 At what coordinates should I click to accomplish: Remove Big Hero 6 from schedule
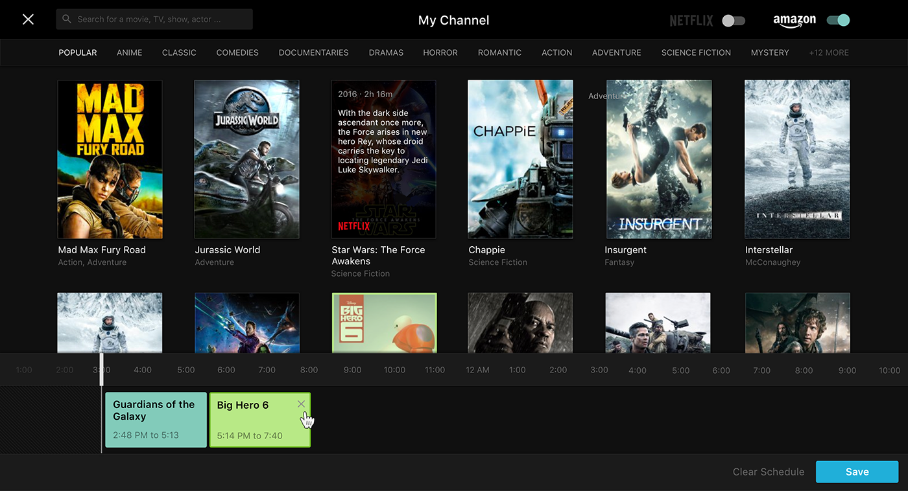click(301, 404)
